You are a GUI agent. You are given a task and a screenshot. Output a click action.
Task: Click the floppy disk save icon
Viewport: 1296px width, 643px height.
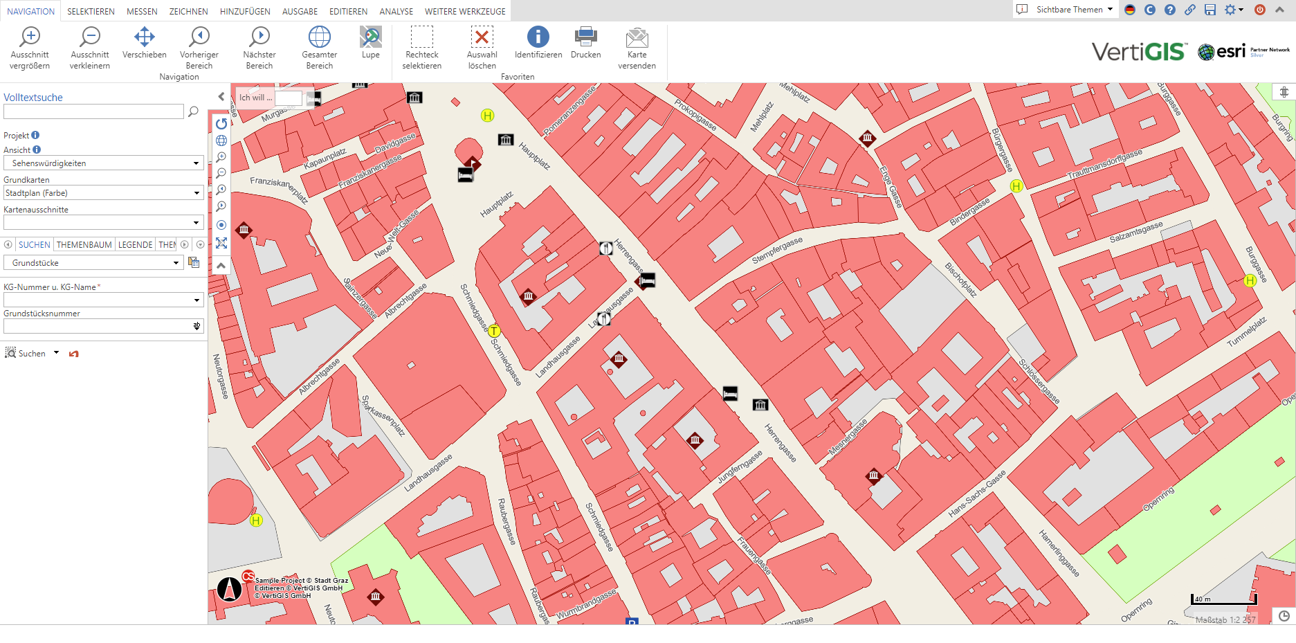[1210, 10]
